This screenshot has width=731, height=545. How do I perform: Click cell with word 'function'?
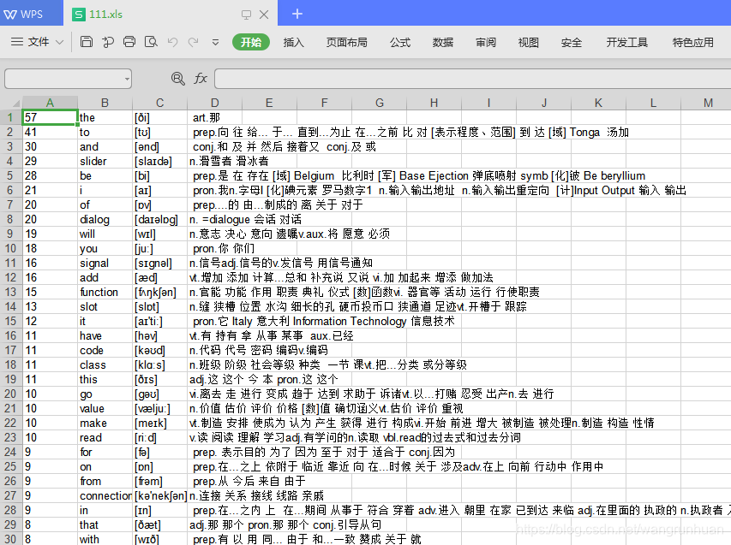105,292
